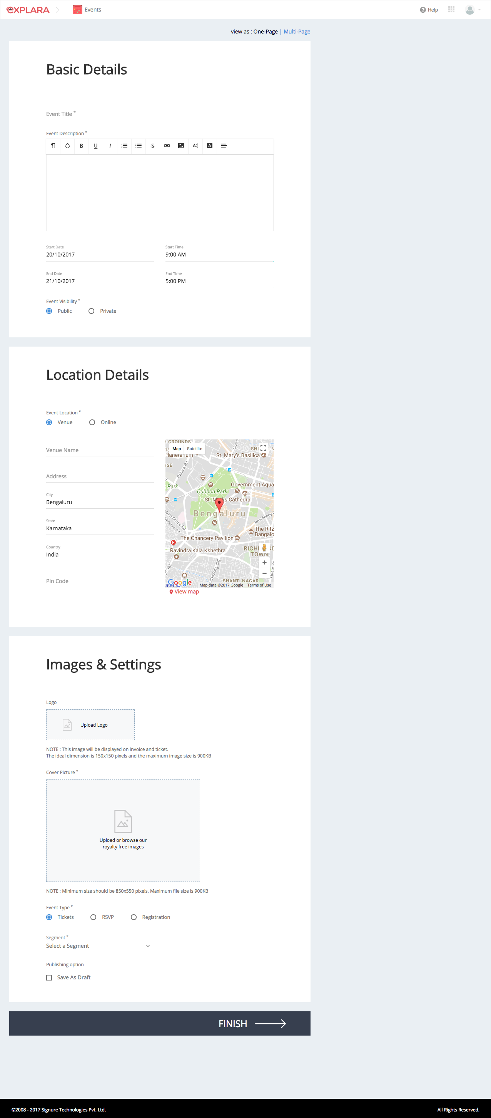This screenshot has height=1118, width=491.
Task: Toggle italic formatting in description editor
Action: pos(110,146)
